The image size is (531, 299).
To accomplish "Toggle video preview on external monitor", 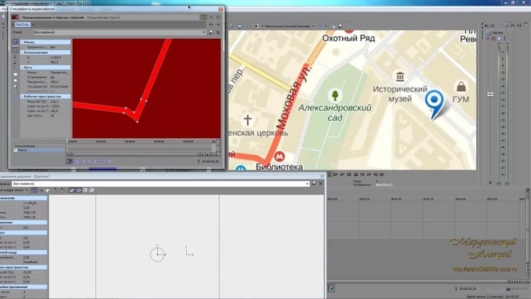I will click(x=239, y=26).
